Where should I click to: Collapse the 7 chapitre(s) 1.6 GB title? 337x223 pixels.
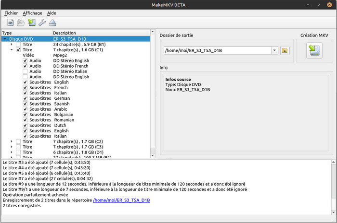pyautogui.click(x=12, y=50)
